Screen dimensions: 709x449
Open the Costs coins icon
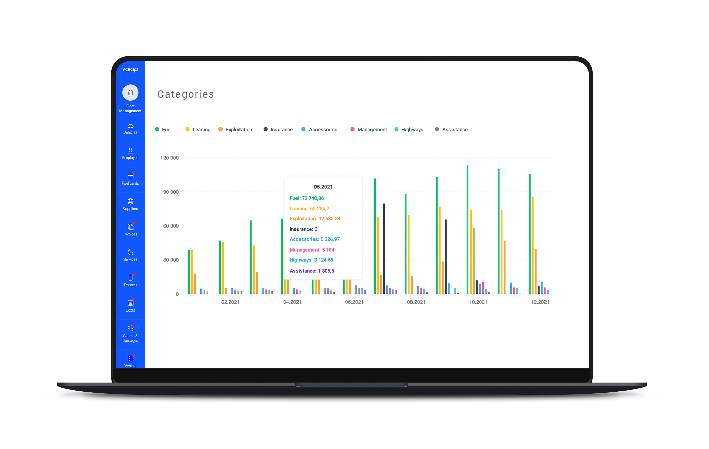tap(130, 303)
